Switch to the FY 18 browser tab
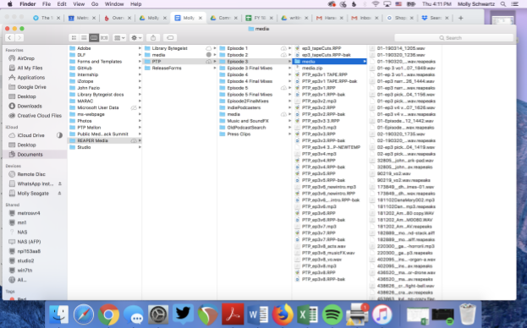This screenshot has width=527, height=328. pos(259,18)
